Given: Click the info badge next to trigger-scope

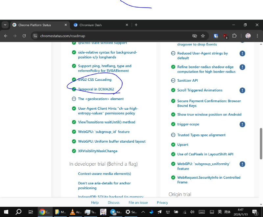Looking at the screenshot, I should pos(242,124).
